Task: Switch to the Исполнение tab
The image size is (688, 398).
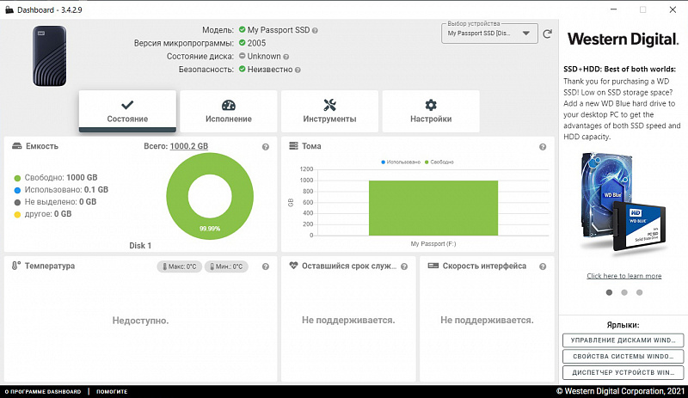Action: (x=228, y=111)
